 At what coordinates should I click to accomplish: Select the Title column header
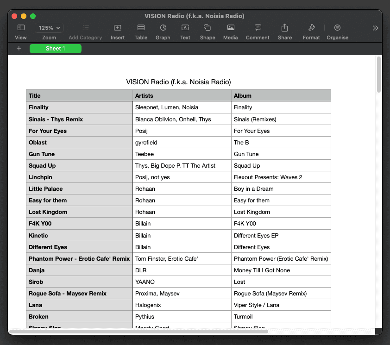pos(79,95)
